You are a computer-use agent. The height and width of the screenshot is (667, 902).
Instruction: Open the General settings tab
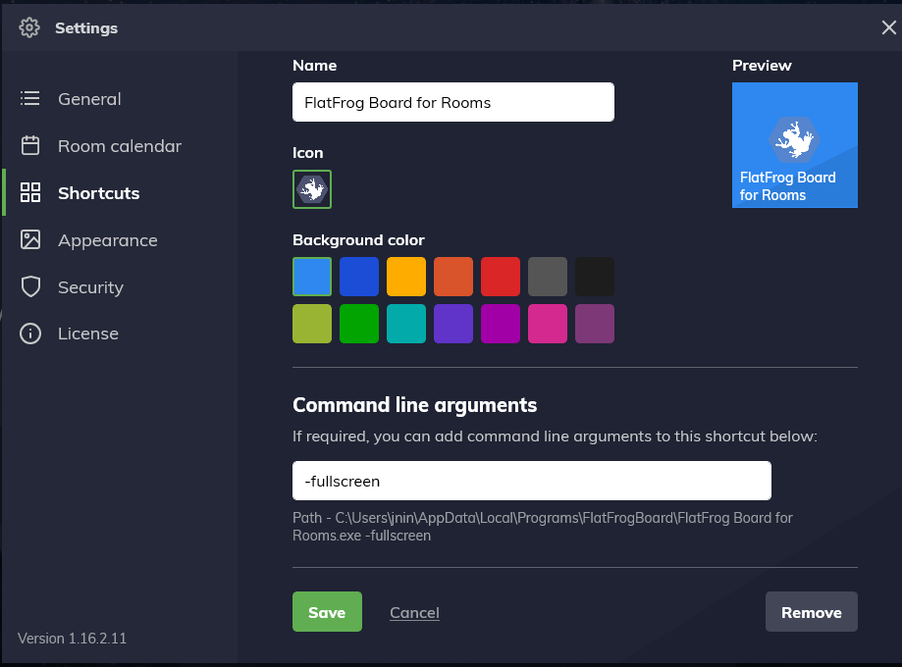point(89,99)
